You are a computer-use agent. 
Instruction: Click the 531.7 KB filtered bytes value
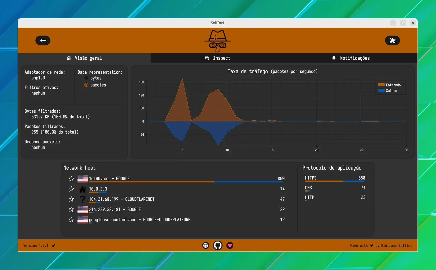tap(61, 117)
